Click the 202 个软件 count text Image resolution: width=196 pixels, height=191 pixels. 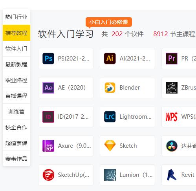click(x=128, y=34)
